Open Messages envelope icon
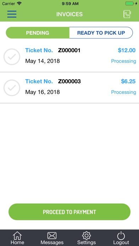Viewport: 139px width, 246px height. tap(52, 236)
